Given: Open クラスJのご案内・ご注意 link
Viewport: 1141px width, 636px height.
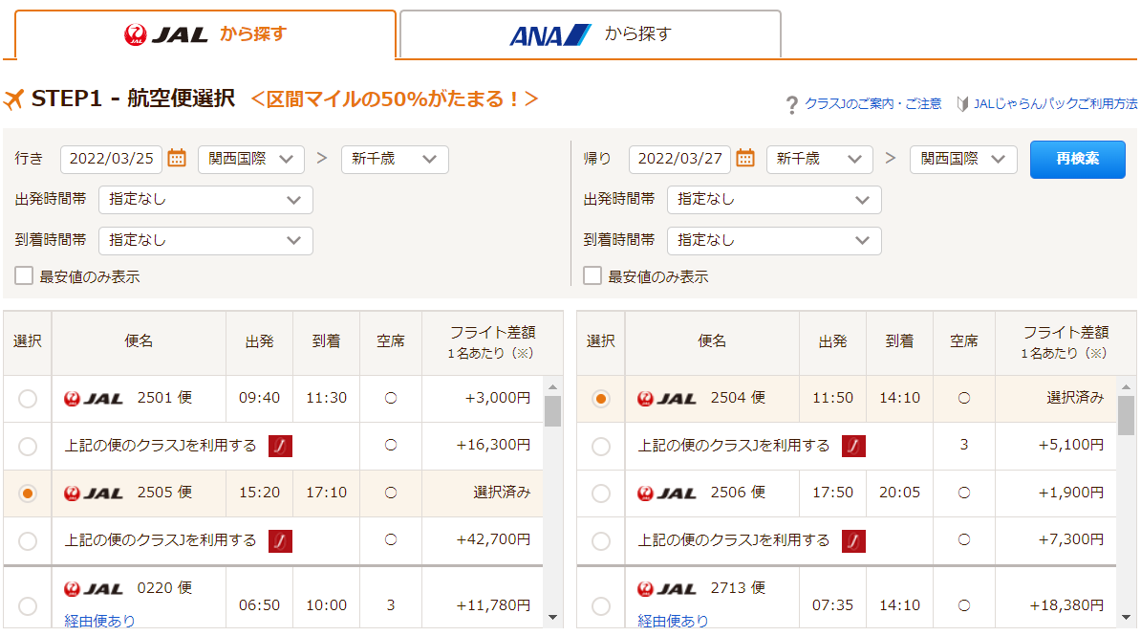Looking at the screenshot, I should (x=873, y=104).
